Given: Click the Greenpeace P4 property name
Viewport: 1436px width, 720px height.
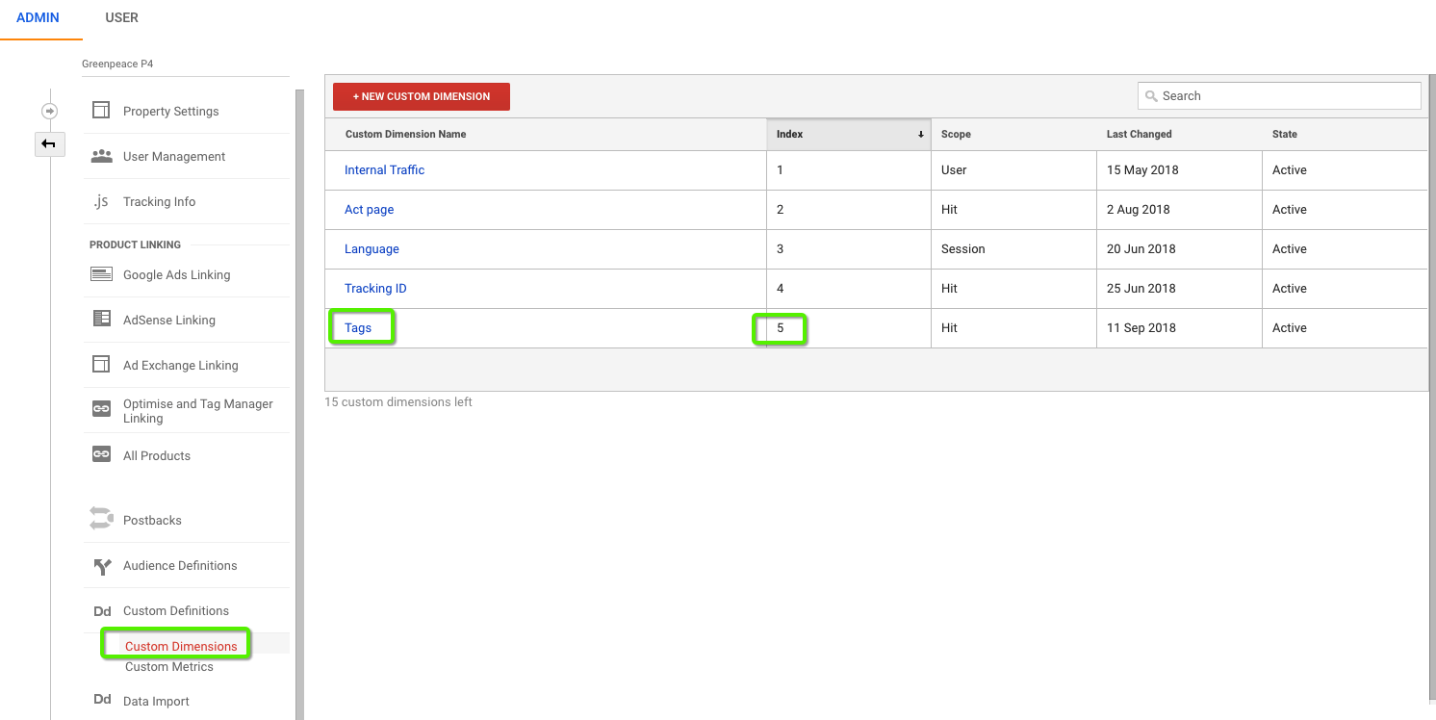Looking at the screenshot, I should (117, 64).
